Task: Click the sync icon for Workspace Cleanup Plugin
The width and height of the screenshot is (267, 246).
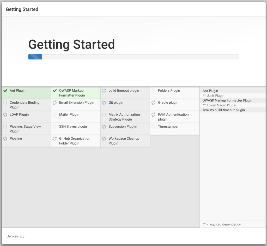Action: point(104,139)
